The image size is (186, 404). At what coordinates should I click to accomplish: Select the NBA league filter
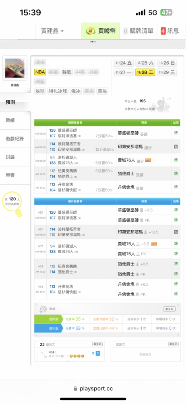40,72
